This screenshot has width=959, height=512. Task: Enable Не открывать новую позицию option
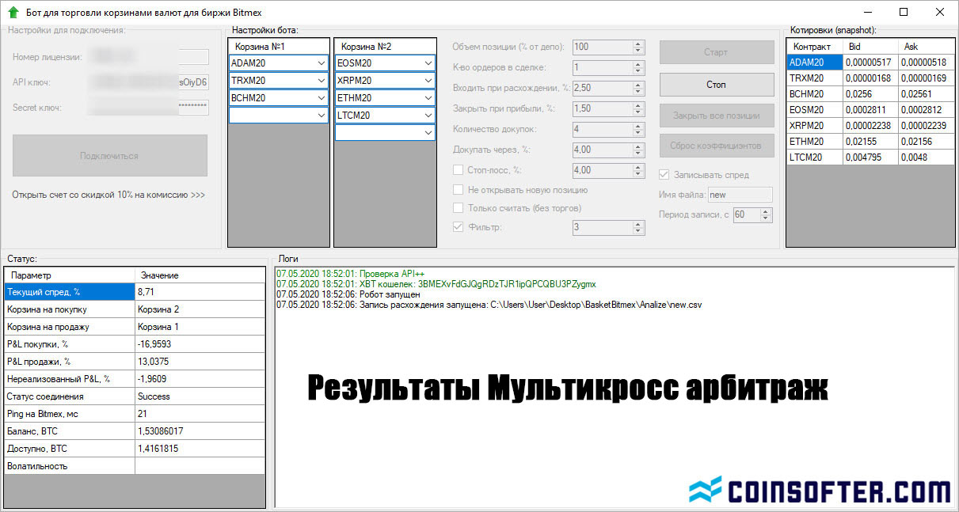(458, 190)
